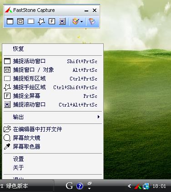Expand the 输出 submenu arrow
The width and height of the screenshot is (171, 192).
[99, 117]
